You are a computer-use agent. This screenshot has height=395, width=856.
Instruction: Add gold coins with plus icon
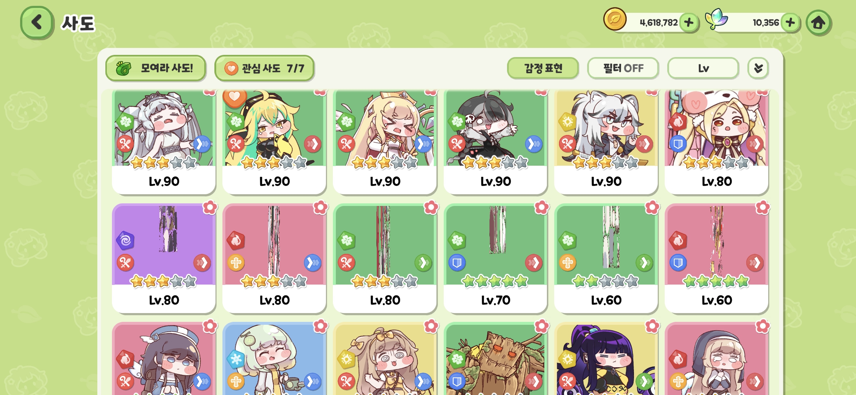click(x=689, y=22)
